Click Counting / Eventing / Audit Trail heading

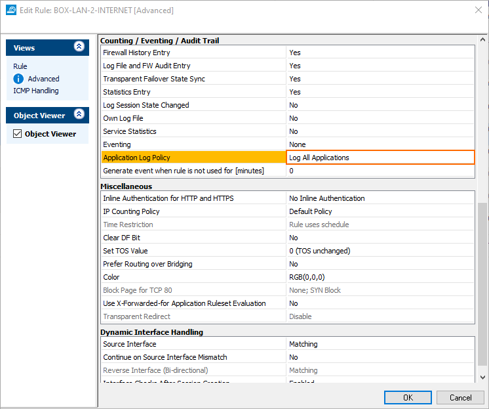(x=160, y=41)
